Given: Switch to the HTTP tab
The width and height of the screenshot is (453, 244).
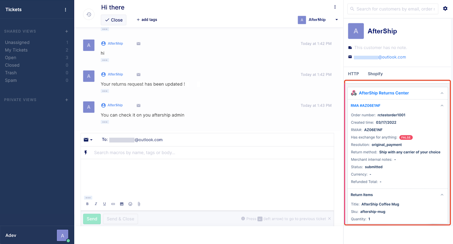Looking at the screenshot, I should (353, 74).
